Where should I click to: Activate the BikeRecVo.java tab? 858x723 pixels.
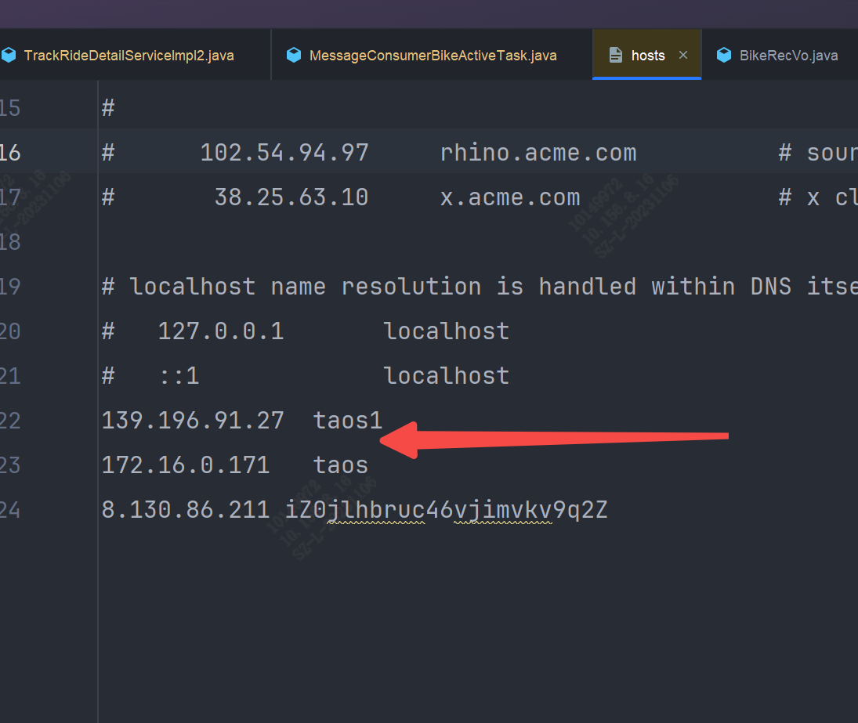pyautogui.click(x=788, y=56)
